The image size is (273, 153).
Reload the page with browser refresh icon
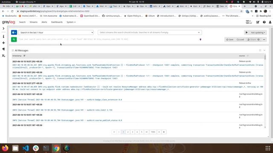[12, 11]
